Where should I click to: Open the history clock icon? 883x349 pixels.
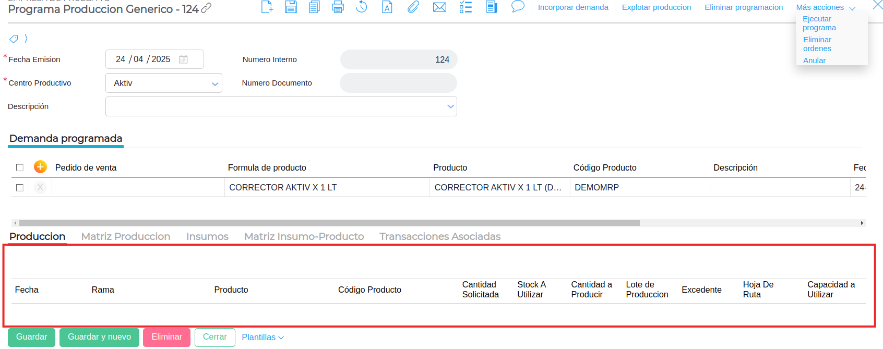pos(361,7)
